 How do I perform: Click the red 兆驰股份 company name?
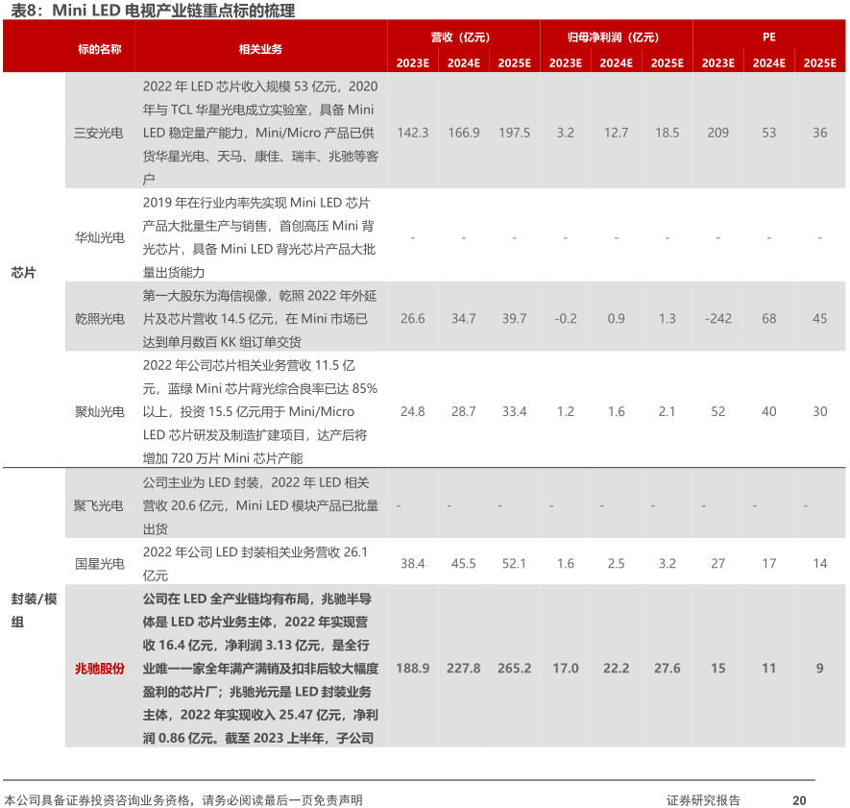99,668
